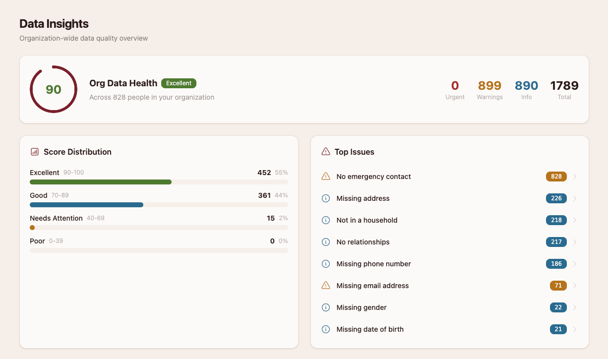Open the Missing phone number issue
608x359 pixels.
point(450,264)
